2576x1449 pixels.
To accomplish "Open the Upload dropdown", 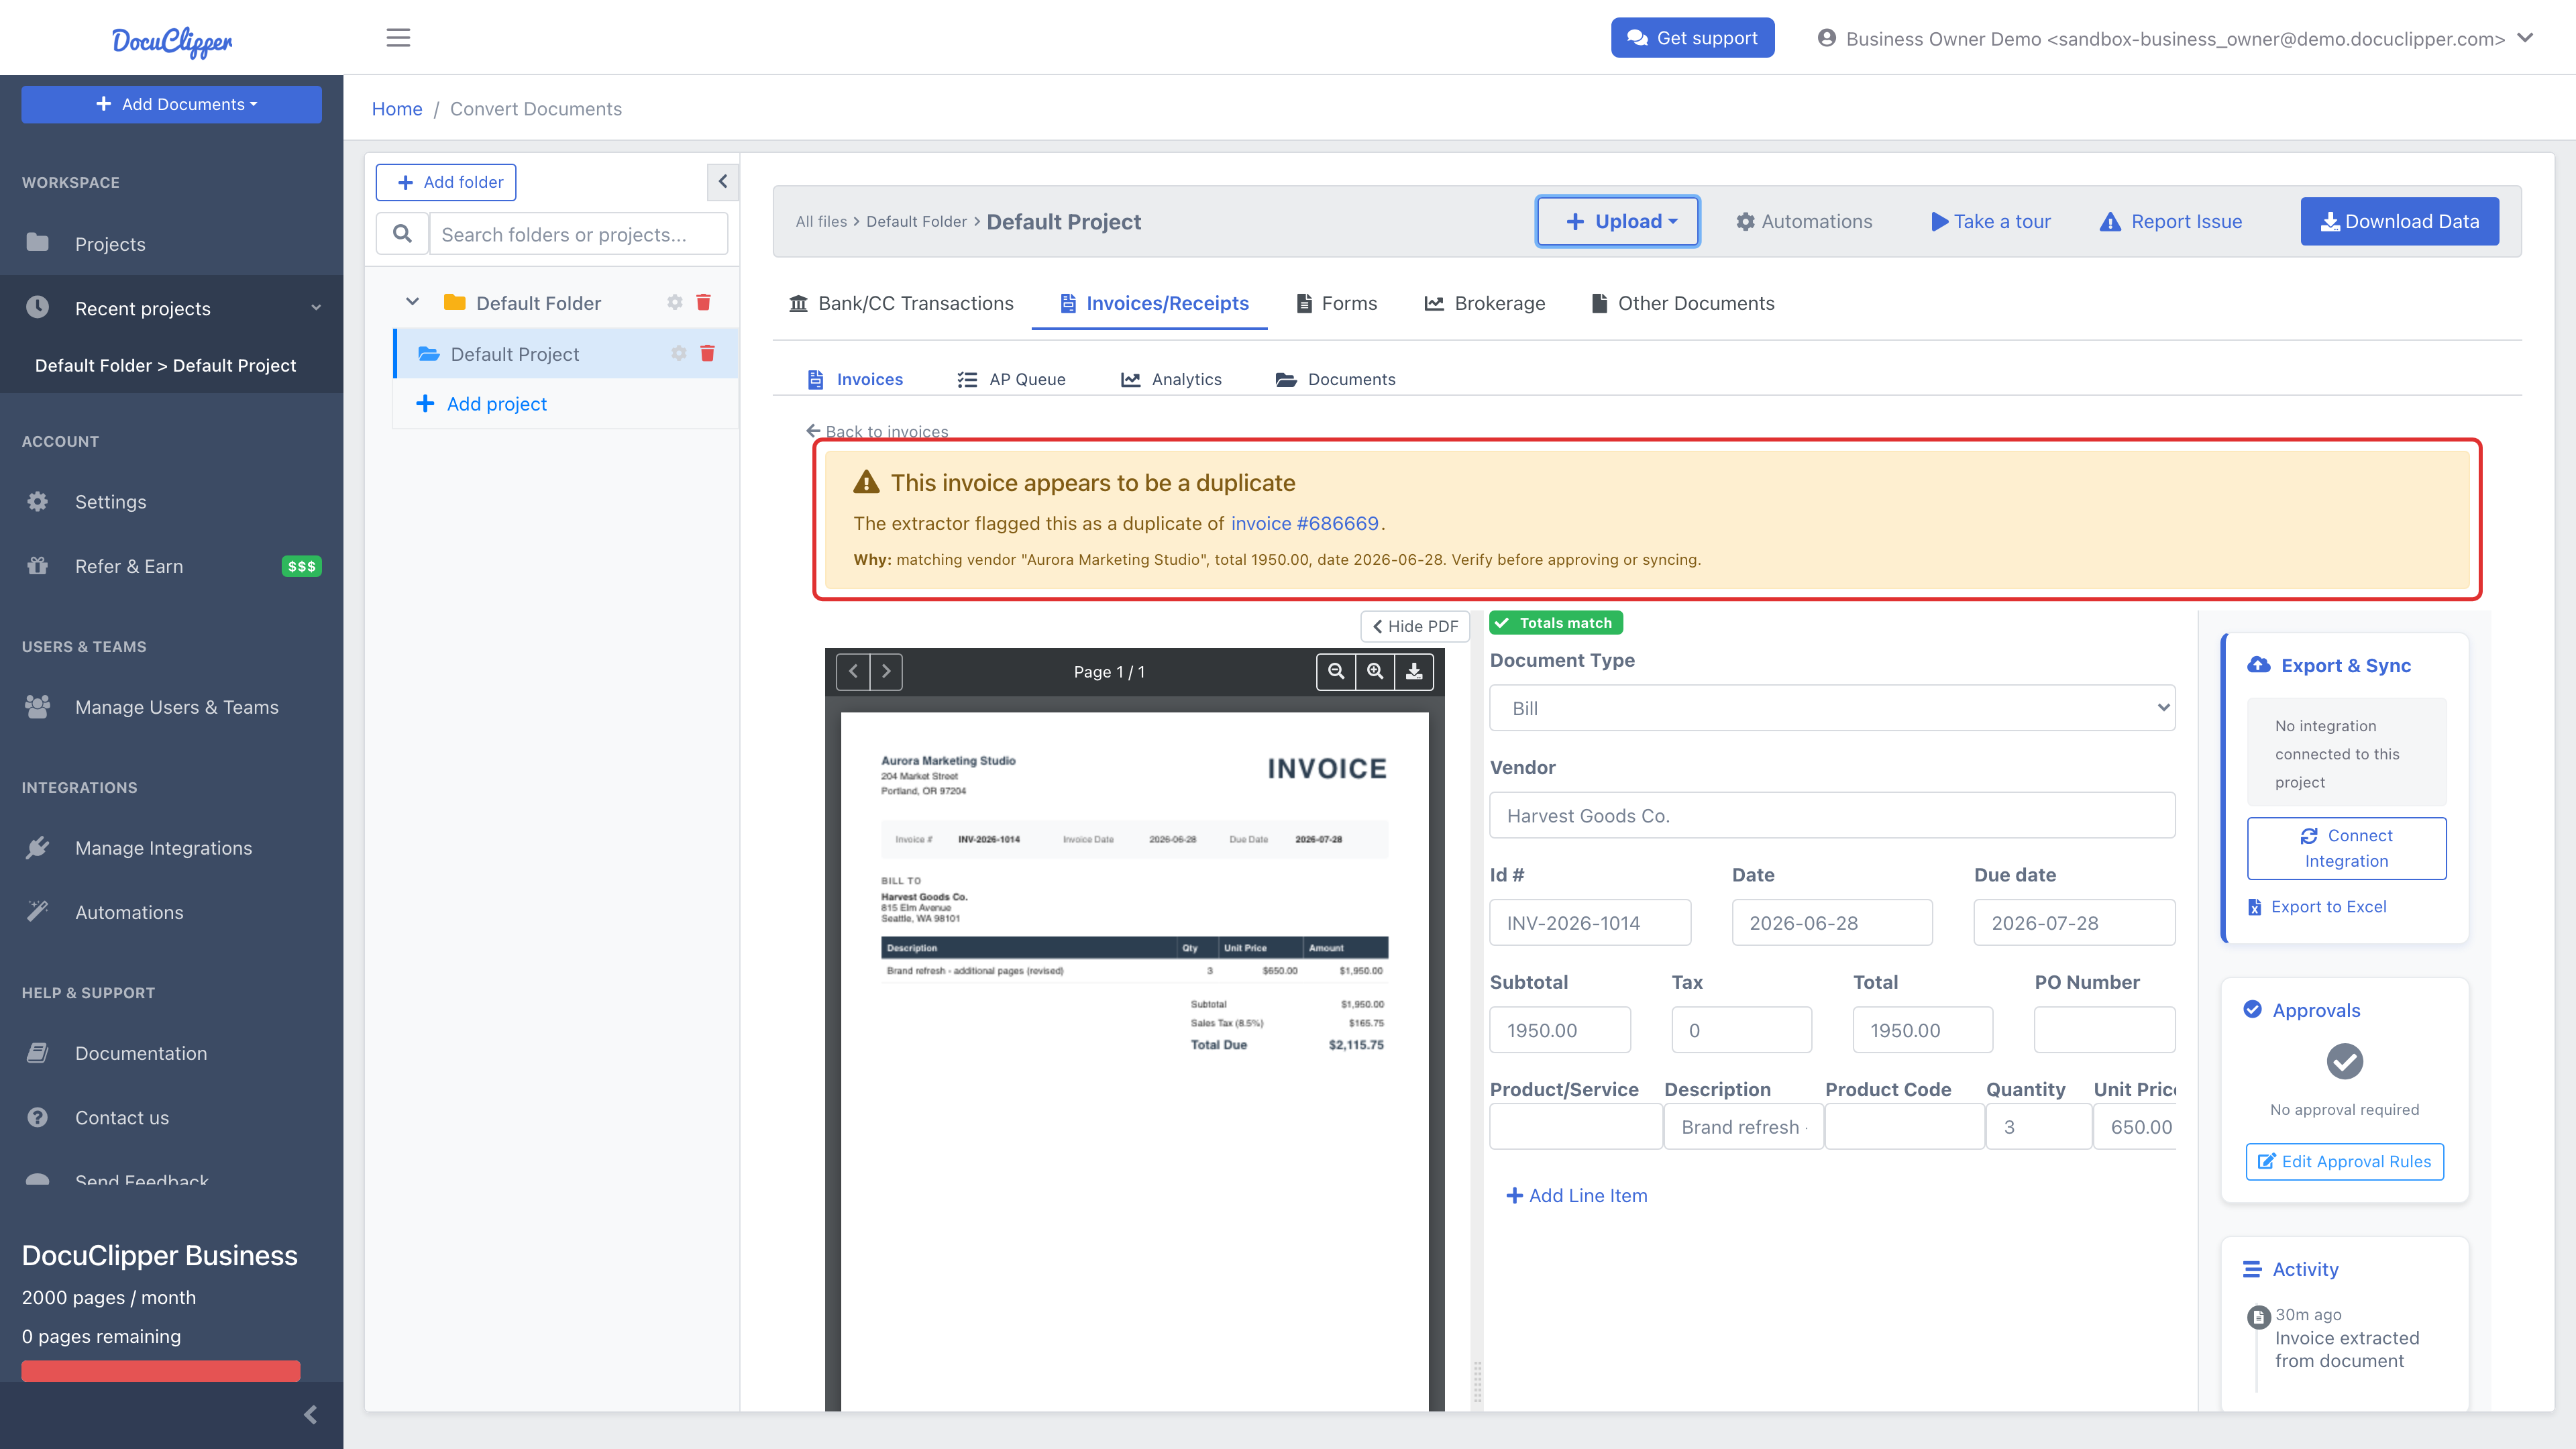I will coord(1618,221).
